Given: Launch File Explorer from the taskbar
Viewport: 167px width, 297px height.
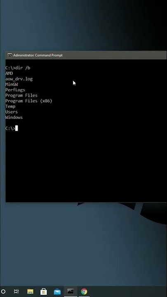Looking at the screenshot, I should (x=30, y=291).
